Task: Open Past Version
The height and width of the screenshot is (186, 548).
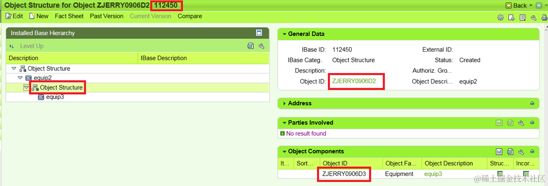Action: 107,16
